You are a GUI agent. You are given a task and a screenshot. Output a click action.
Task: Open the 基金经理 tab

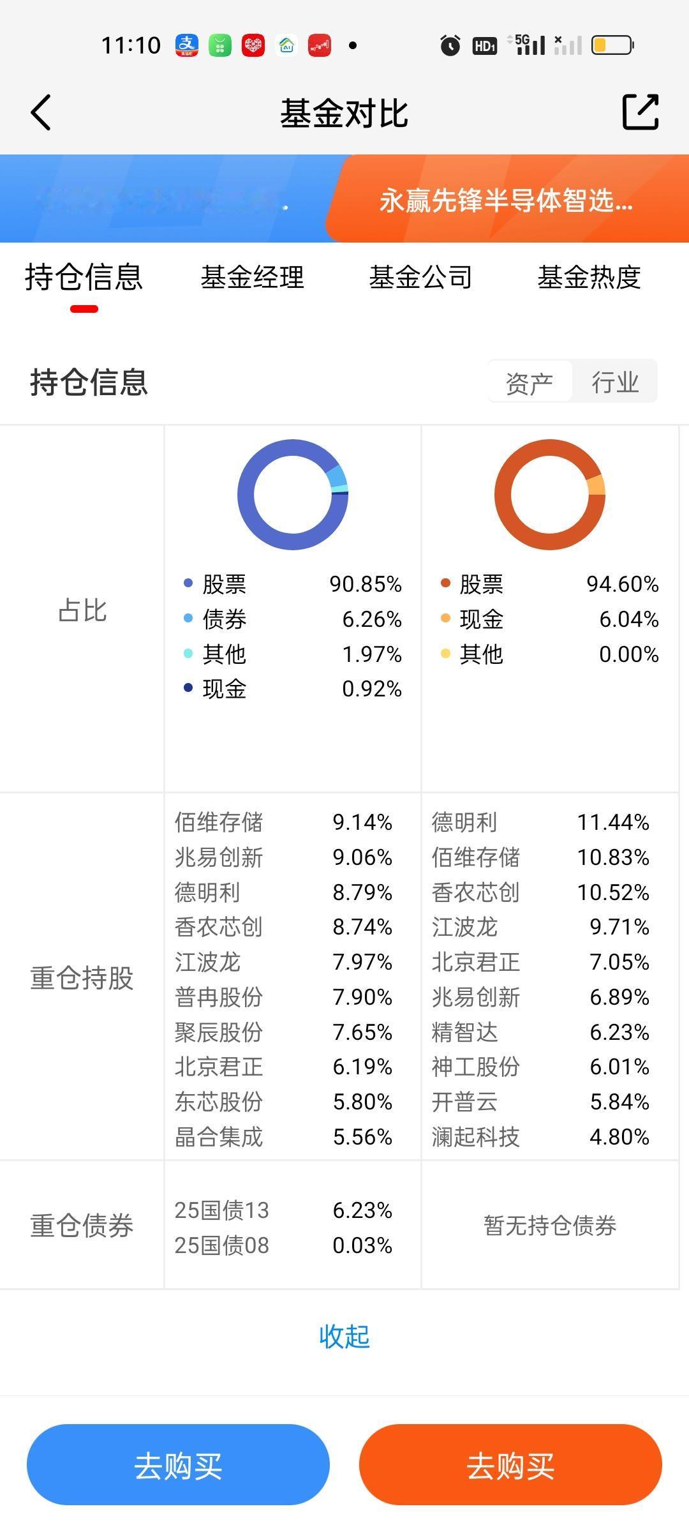pyautogui.click(x=253, y=278)
